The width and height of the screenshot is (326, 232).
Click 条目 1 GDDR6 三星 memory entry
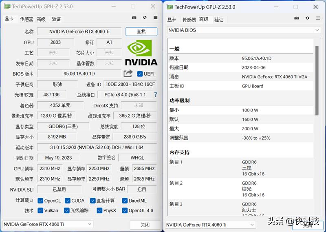coord(241,168)
